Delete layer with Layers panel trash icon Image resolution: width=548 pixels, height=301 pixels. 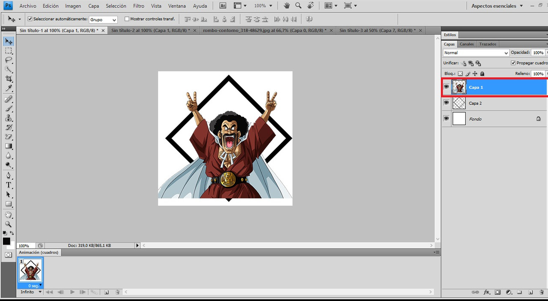pyautogui.click(x=541, y=292)
